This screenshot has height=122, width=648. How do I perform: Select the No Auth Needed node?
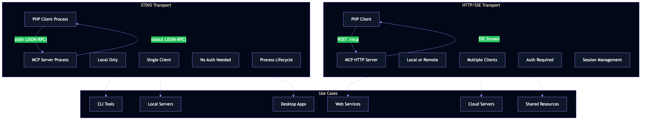point(215,60)
